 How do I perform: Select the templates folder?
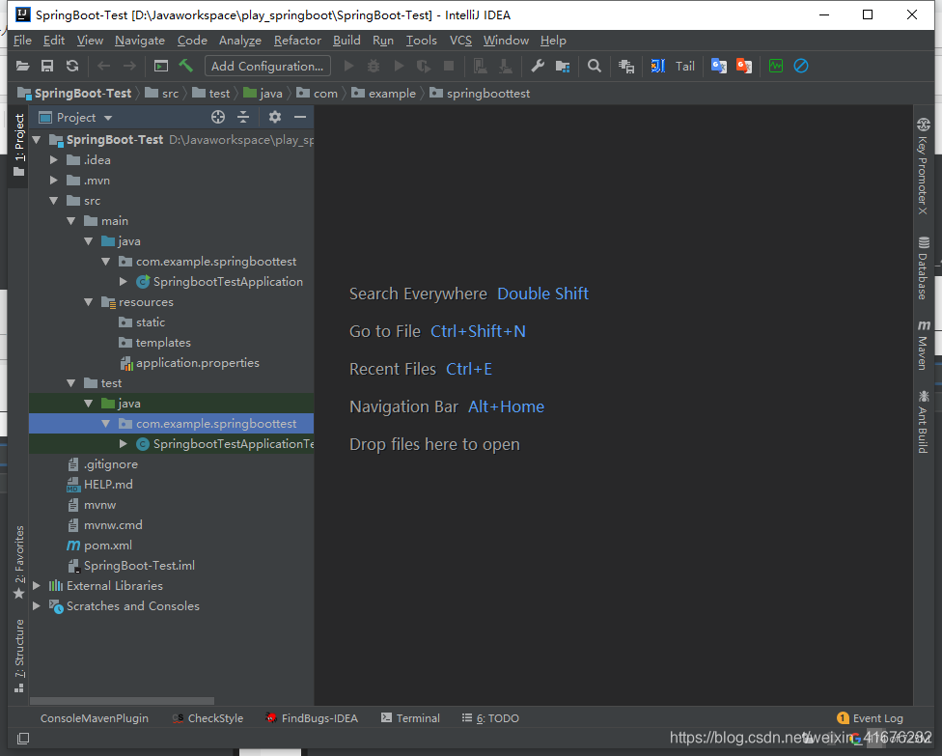point(163,343)
